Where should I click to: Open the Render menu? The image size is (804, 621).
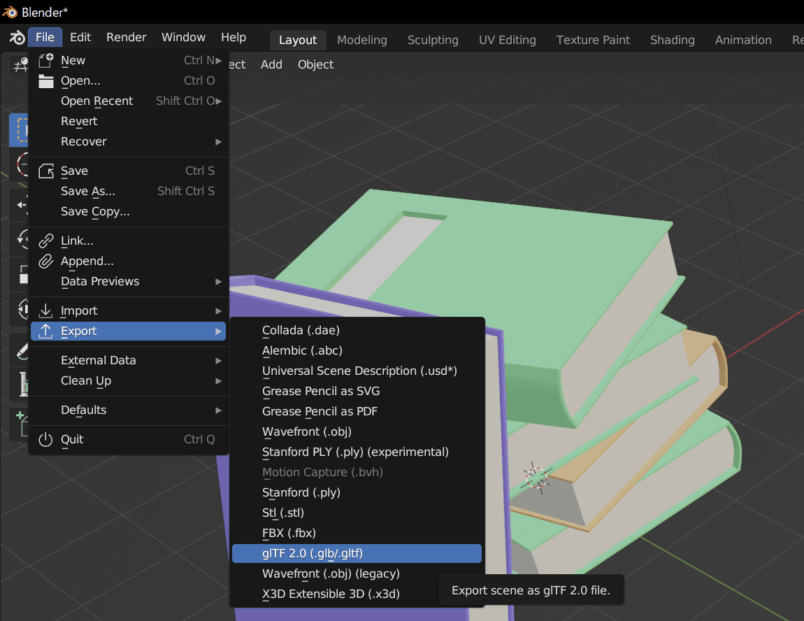click(126, 38)
